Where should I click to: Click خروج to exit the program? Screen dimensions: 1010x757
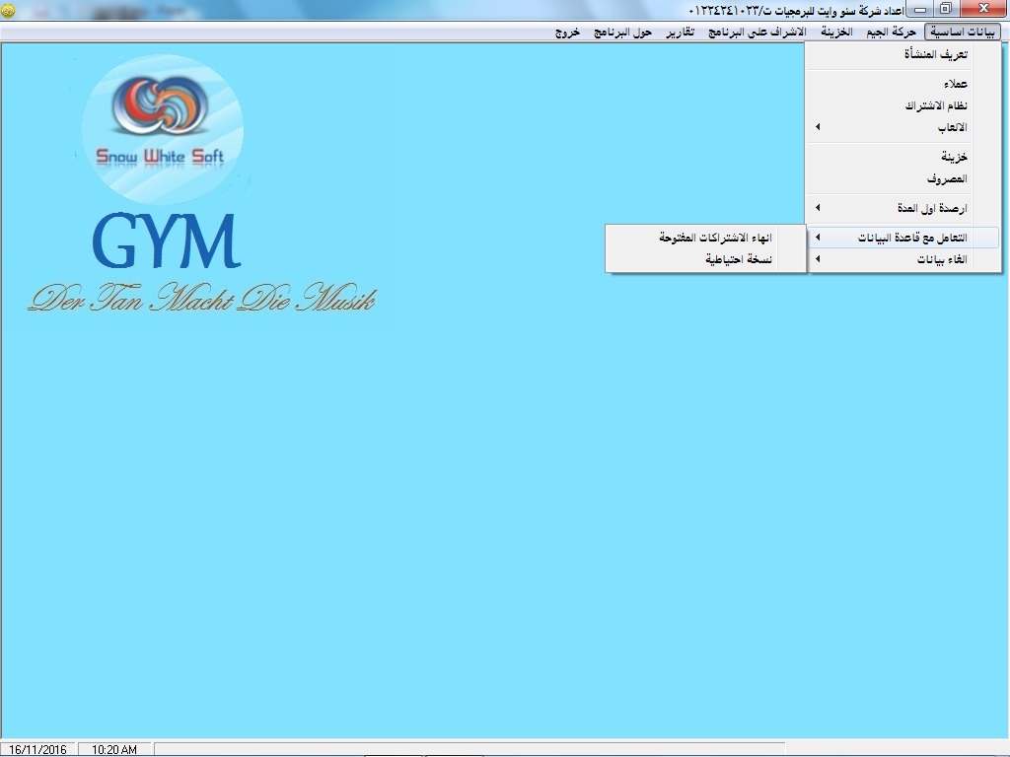pos(567,32)
